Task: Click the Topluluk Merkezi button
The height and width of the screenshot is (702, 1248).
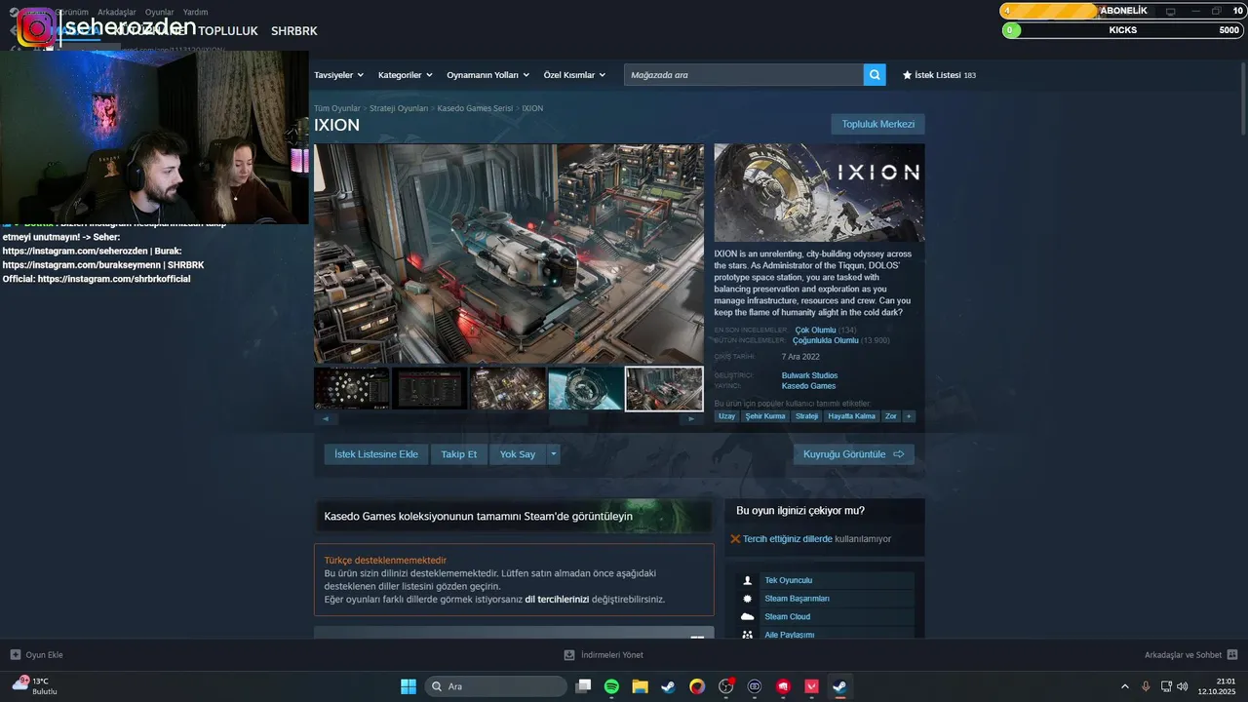Action: pos(877,124)
